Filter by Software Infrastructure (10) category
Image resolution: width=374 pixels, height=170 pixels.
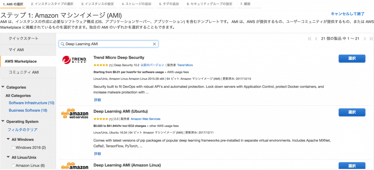pyautogui.click(x=31, y=103)
